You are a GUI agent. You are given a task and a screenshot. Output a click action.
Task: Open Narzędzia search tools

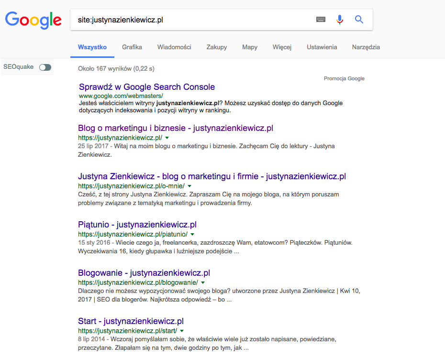(x=366, y=47)
